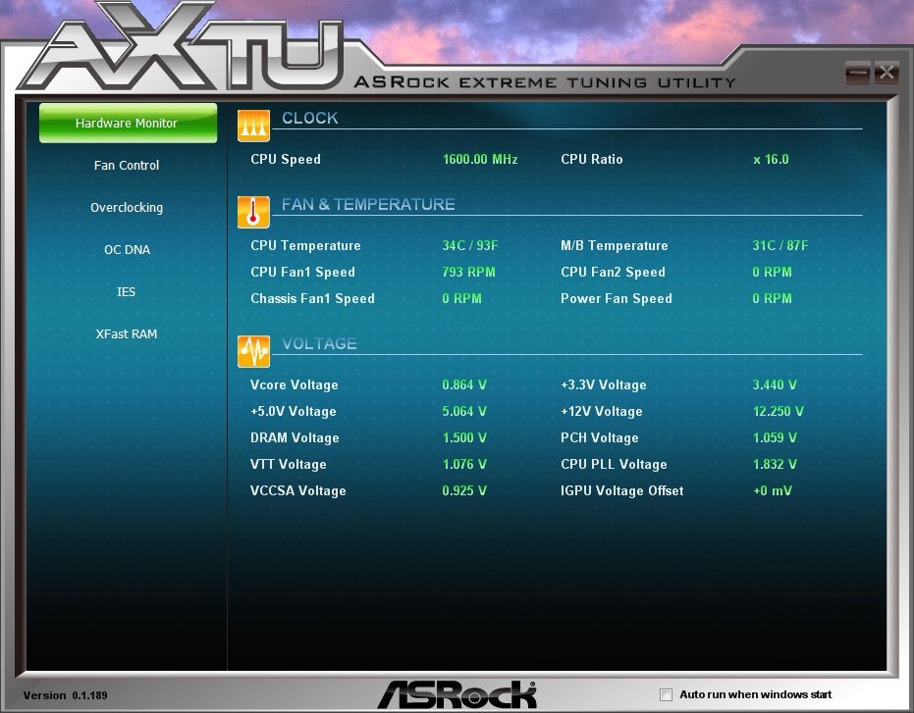
Task: Click the +12V Voltage label
Action: (602, 412)
